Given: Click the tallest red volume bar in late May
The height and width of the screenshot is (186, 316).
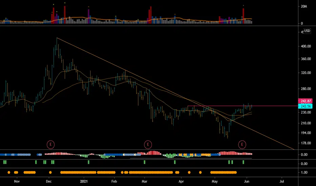Looking at the screenshot, I should pos(243,16).
